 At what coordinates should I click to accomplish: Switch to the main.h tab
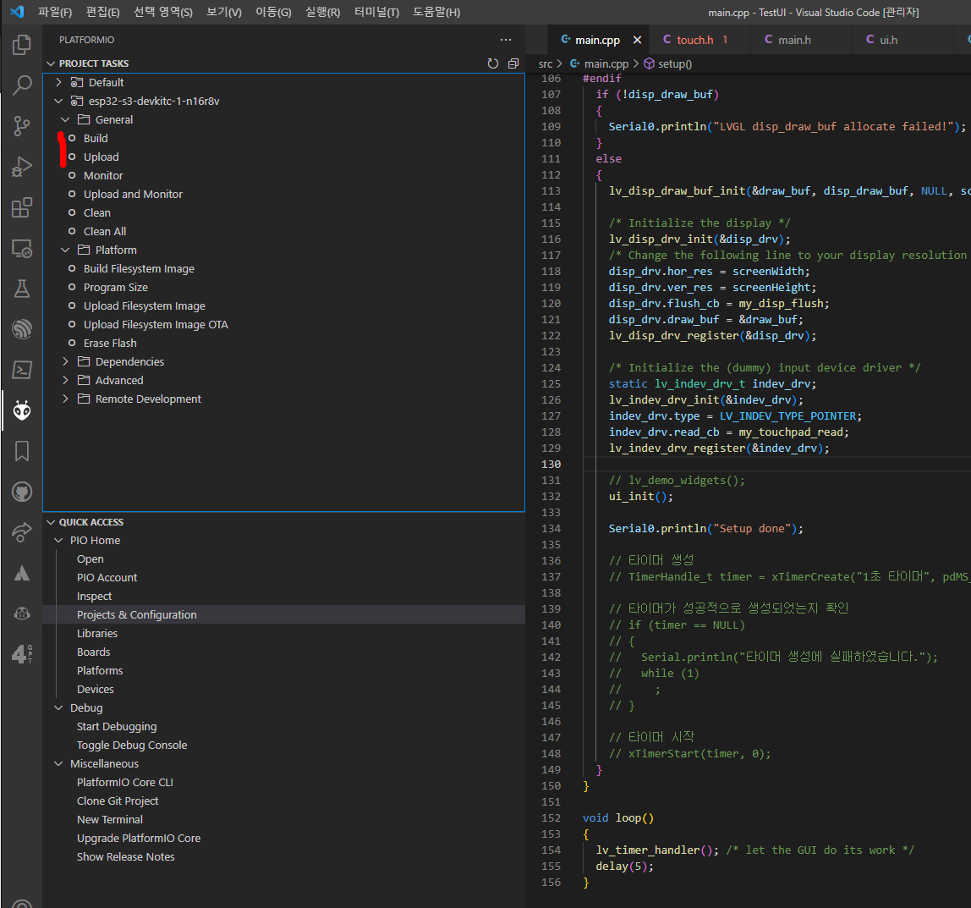click(x=794, y=40)
